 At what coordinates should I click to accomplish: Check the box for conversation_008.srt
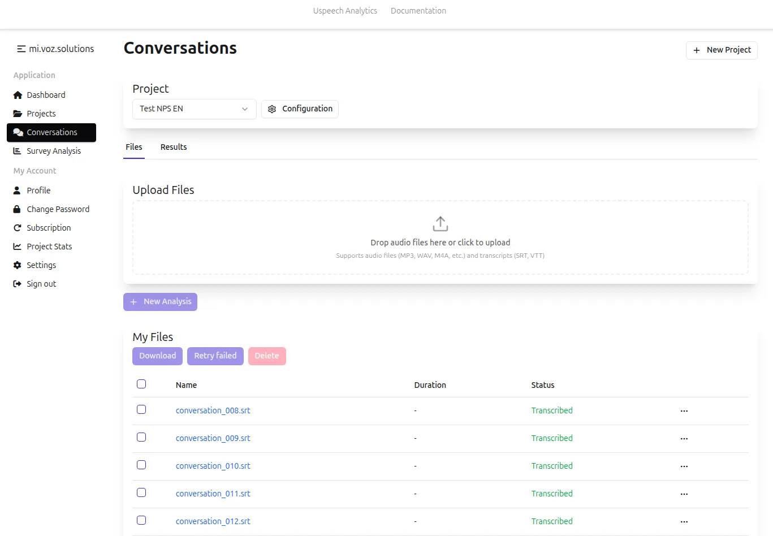tap(141, 410)
